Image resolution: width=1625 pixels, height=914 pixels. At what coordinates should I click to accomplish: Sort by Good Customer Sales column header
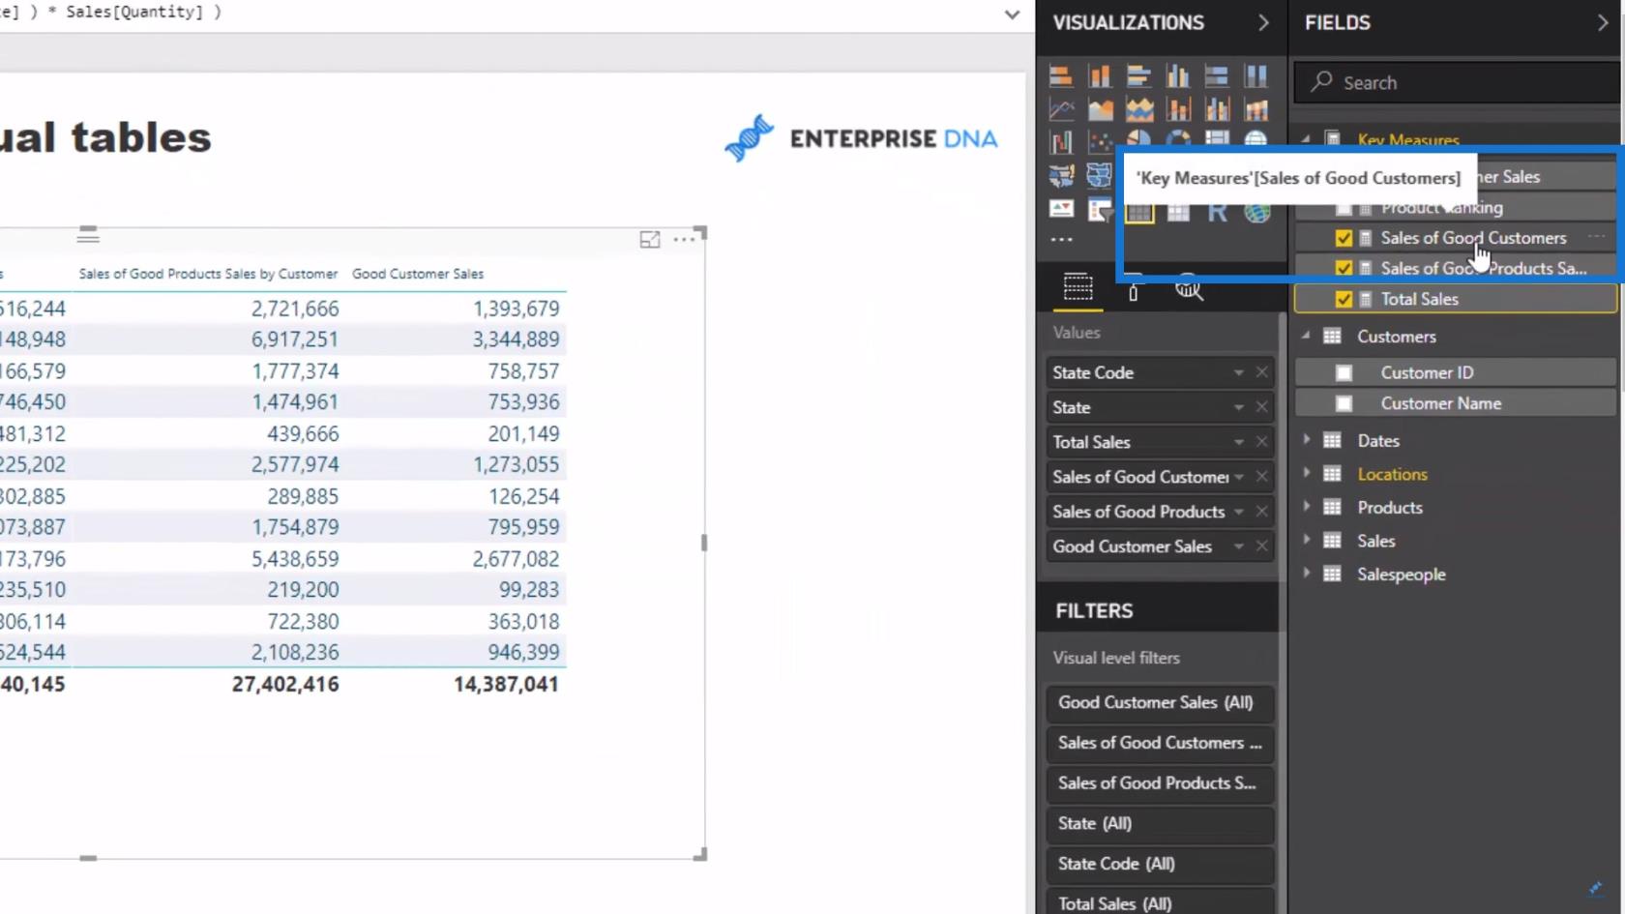[418, 274]
